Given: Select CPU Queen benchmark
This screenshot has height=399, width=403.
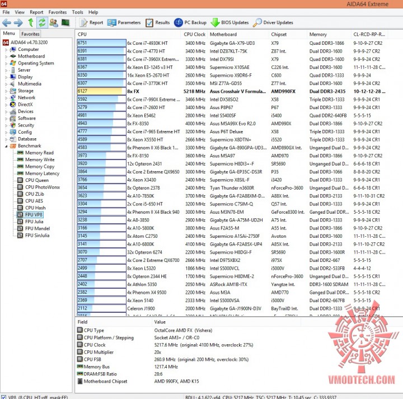Looking at the screenshot, I should [37, 180].
